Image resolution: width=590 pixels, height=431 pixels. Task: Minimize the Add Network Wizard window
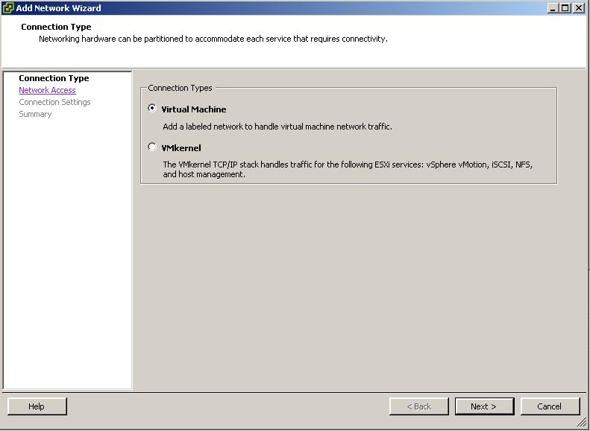pyautogui.click(x=553, y=8)
